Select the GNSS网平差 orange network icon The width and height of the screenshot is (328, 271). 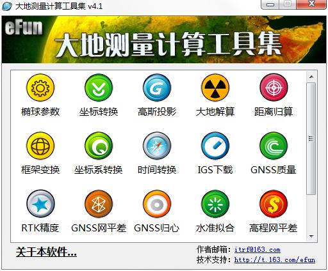[x=99, y=204]
